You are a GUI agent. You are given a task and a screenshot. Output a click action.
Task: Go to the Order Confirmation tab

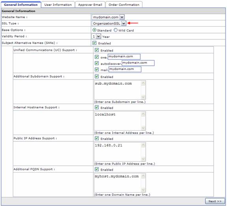(124, 5)
